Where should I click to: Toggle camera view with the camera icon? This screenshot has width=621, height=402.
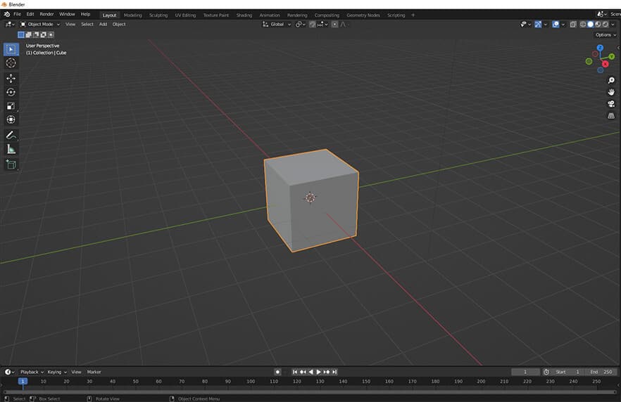click(x=611, y=104)
